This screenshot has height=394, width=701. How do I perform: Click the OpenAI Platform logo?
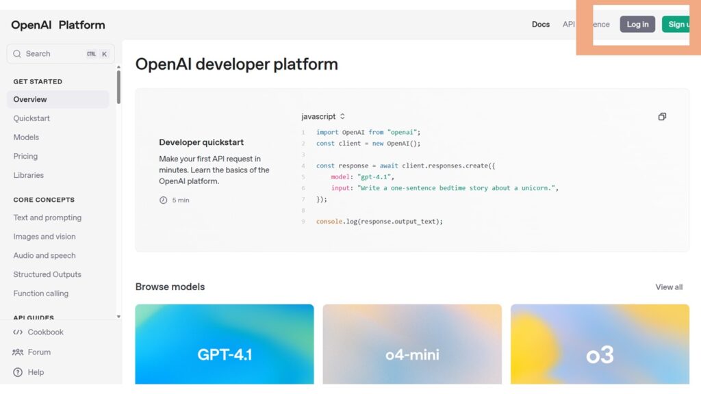pyautogui.click(x=58, y=25)
